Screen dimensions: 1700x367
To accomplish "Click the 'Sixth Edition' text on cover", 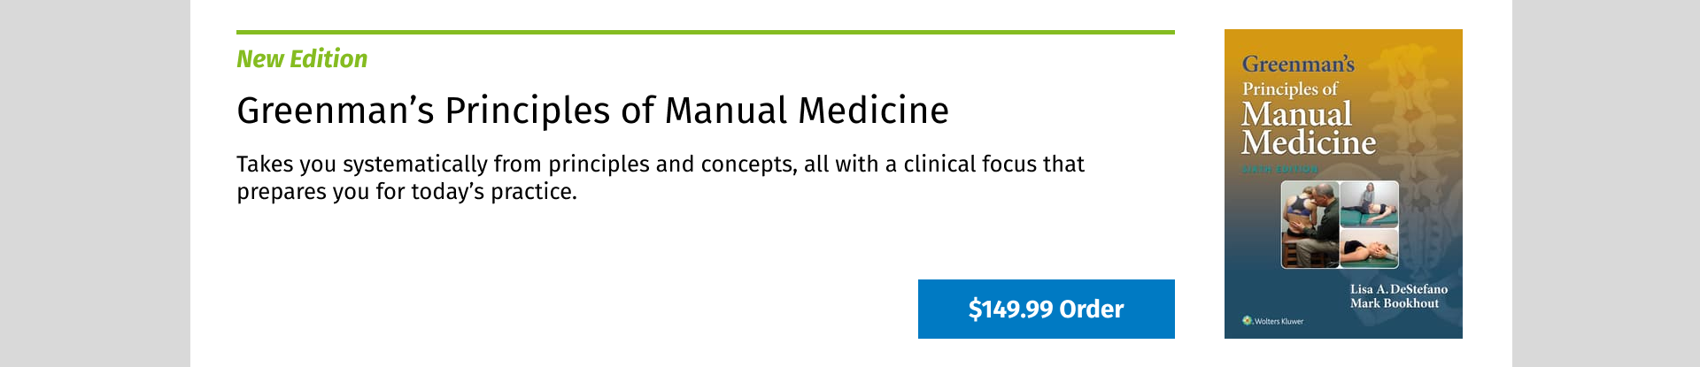I will point(1279,168).
